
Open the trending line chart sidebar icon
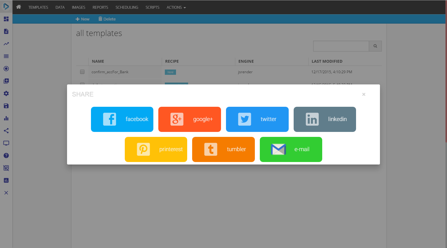(6, 44)
